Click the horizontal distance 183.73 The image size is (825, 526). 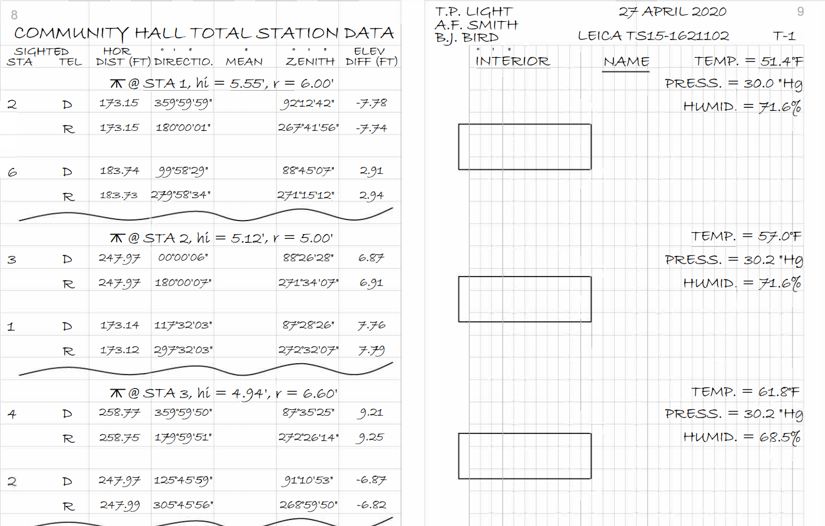tap(118, 195)
